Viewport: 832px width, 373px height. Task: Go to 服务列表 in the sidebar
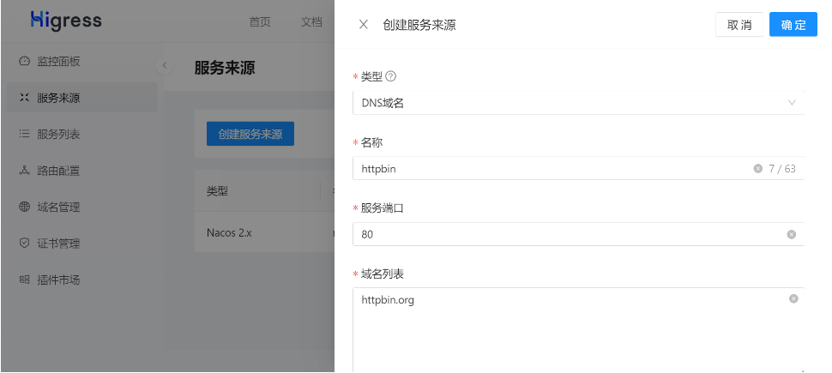(x=58, y=135)
